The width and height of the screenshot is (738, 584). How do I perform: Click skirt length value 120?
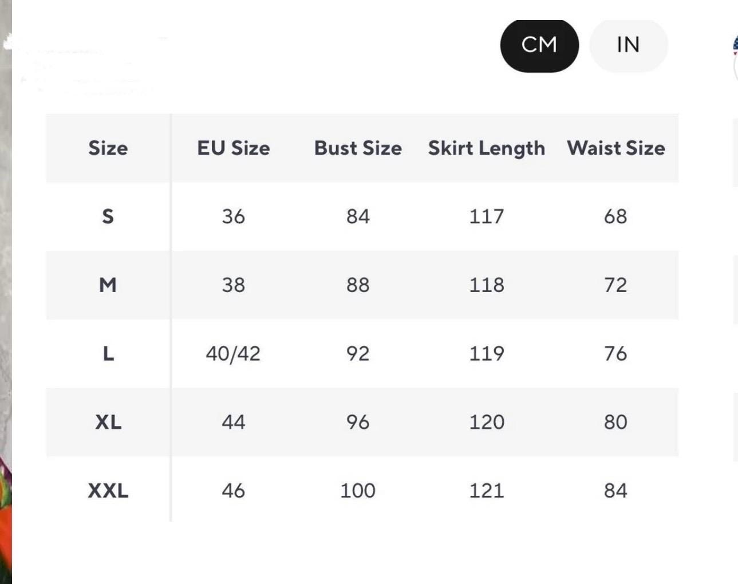(487, 422)
